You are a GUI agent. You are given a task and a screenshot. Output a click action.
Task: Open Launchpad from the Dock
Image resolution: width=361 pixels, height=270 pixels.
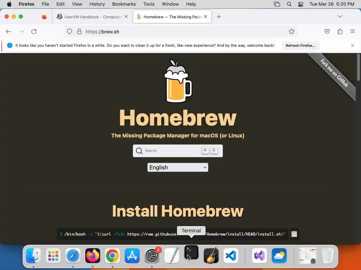[53, 256]
